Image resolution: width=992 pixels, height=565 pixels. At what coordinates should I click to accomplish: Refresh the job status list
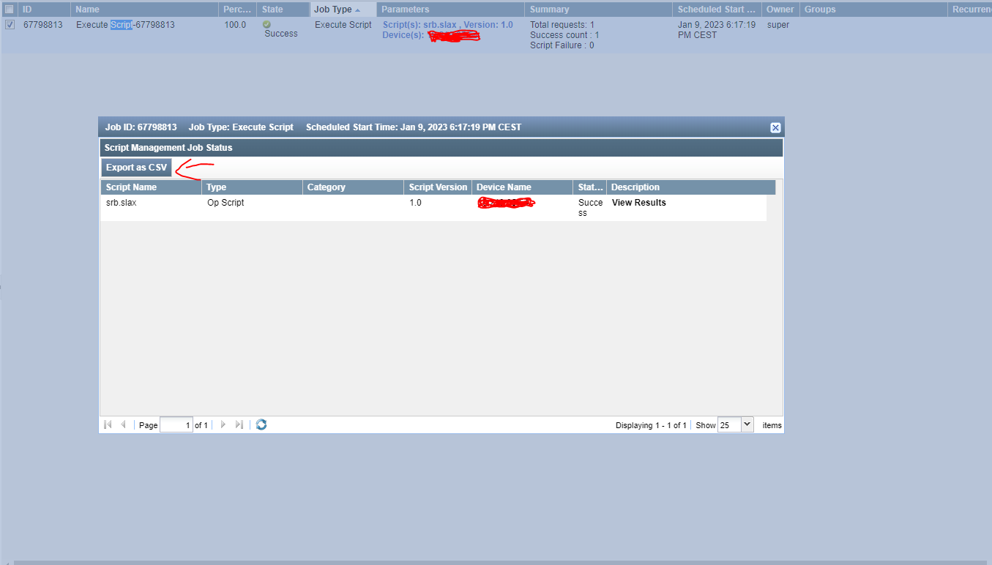261,424
